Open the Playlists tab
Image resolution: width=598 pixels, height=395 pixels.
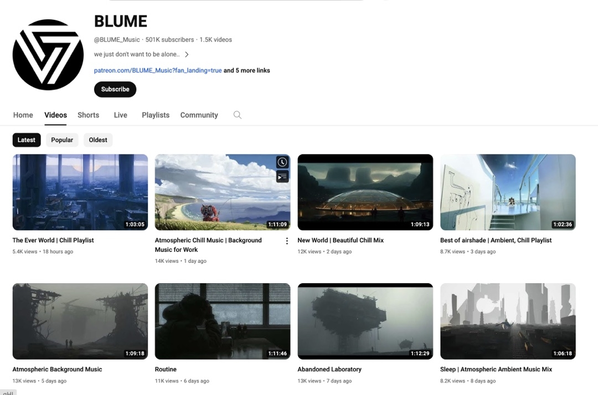click(x=156, y=115)
